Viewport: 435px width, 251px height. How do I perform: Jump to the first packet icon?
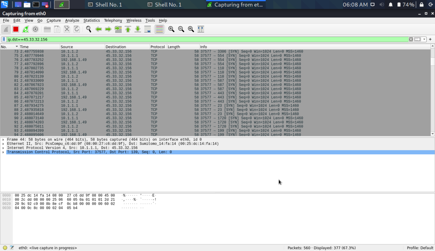[128, 29]
